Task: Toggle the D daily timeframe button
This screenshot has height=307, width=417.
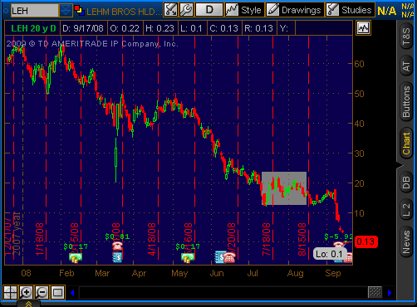Action: 209,10
